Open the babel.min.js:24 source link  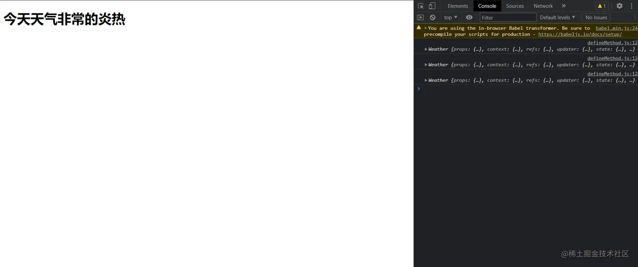[x=616, y=28]
